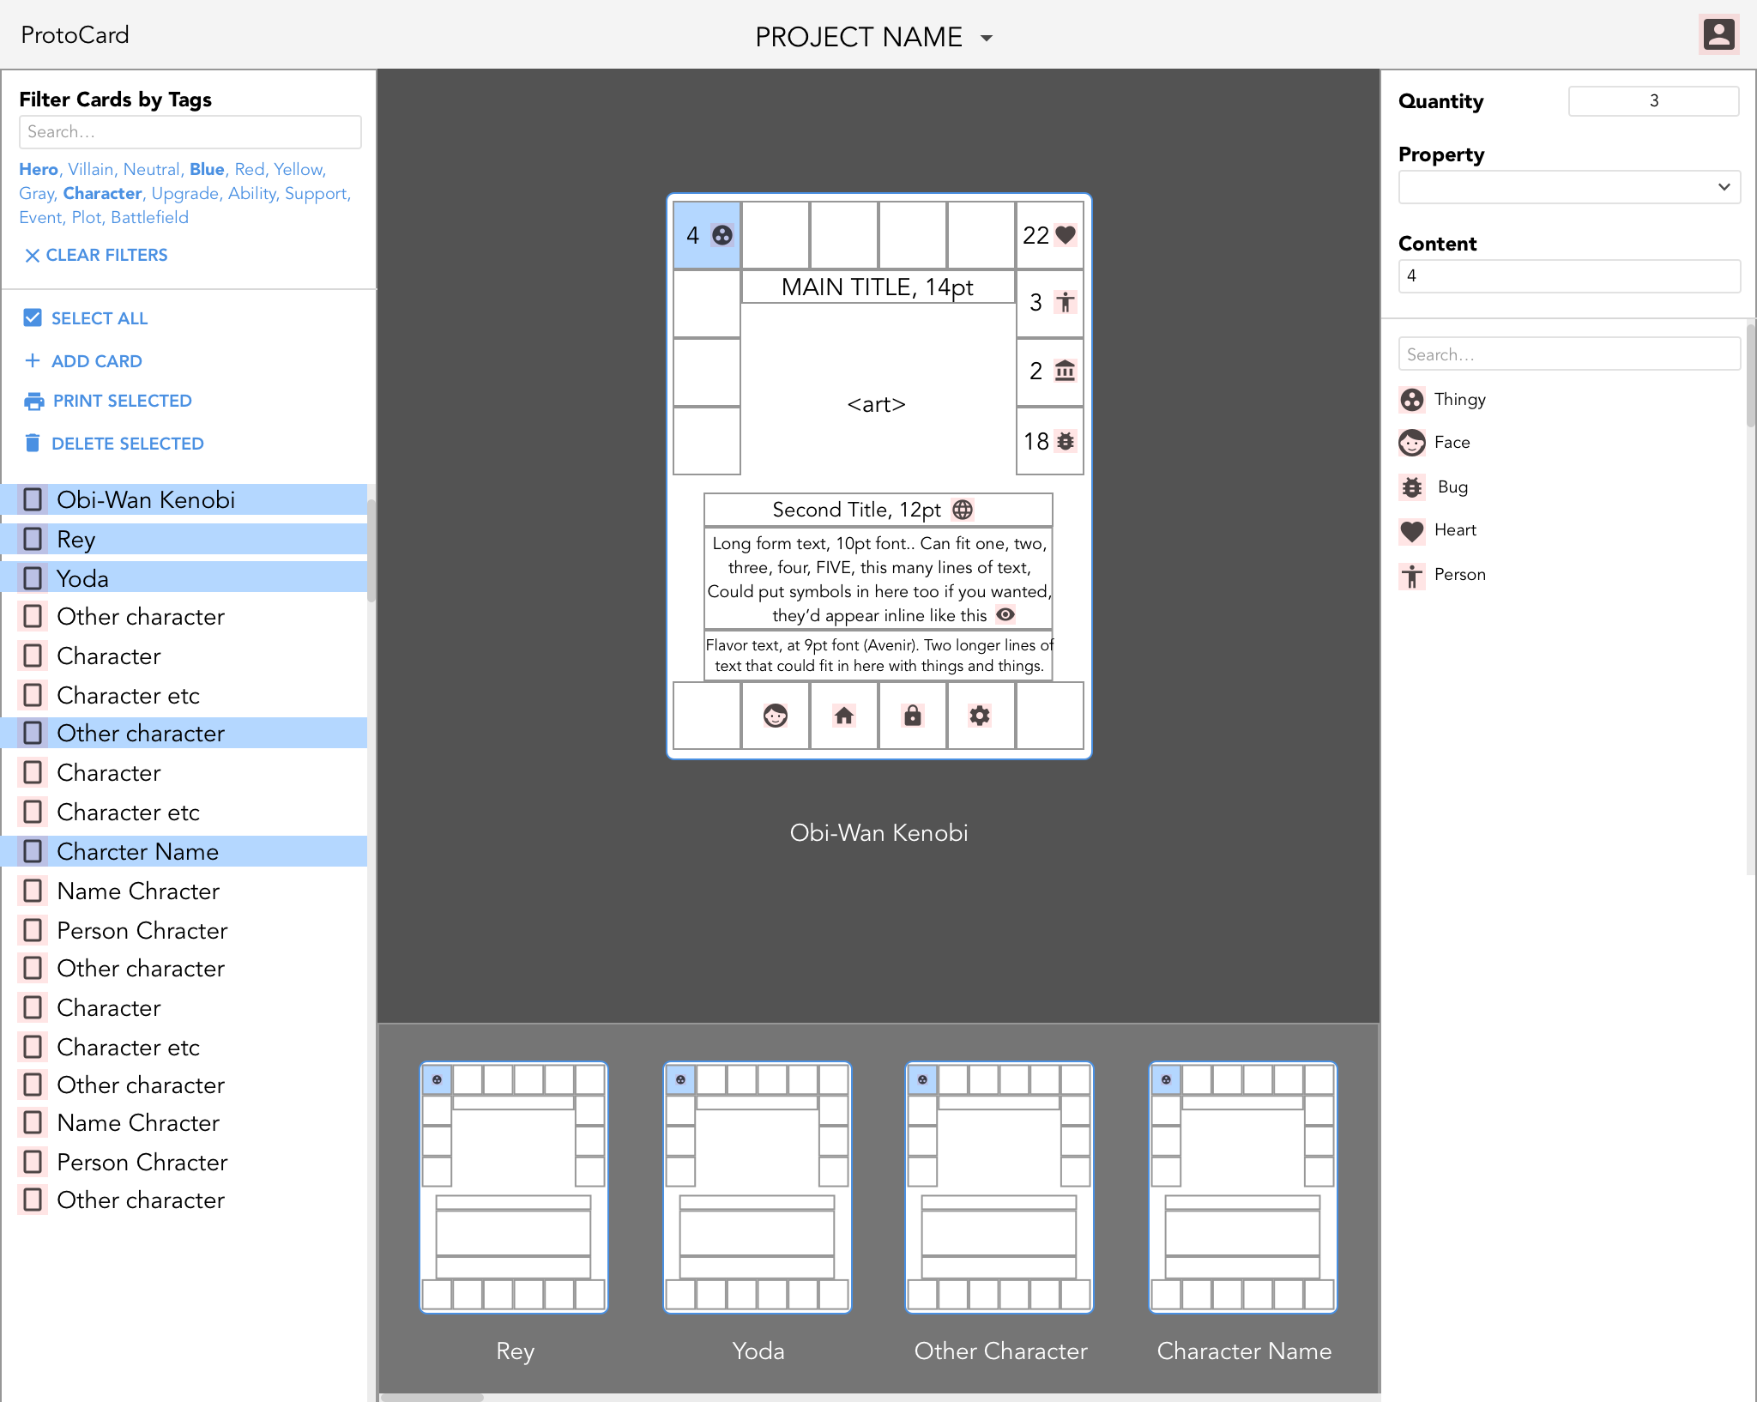Click the Thingy icon in the sidebar
1757x1402 pixels.
(1412, 399)
